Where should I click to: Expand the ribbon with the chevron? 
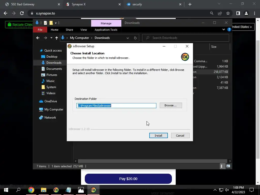223,29
